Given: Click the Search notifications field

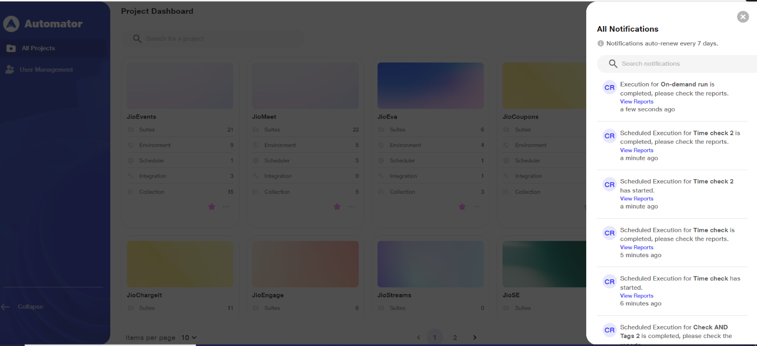Looking at the screenshot, I should [x=678, y=64].
